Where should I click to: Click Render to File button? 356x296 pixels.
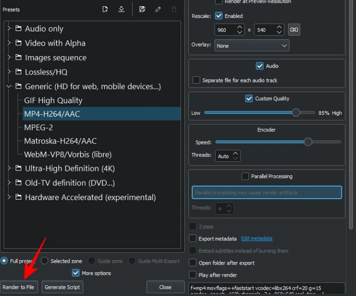click(19, 287)
